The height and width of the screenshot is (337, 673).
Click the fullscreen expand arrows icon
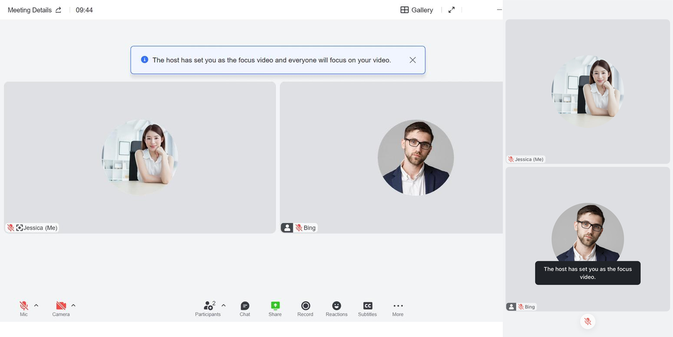pos(451,10)
